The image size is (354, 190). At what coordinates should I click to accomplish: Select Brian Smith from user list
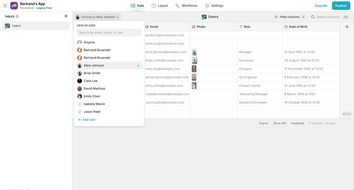click(92, 73)
